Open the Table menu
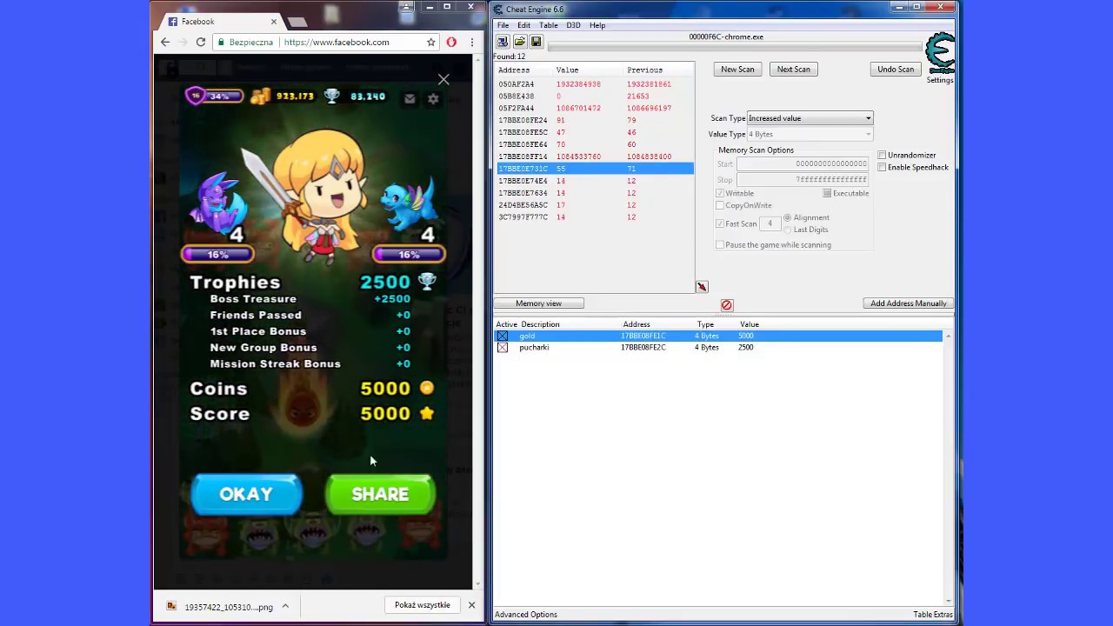The width and height of the screenshot is (1113, 626). click(548, 25)
